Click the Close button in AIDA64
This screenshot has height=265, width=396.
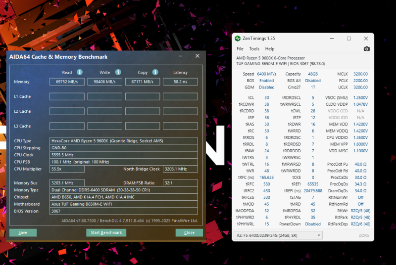pyautogui.click(x=189, y=232)
